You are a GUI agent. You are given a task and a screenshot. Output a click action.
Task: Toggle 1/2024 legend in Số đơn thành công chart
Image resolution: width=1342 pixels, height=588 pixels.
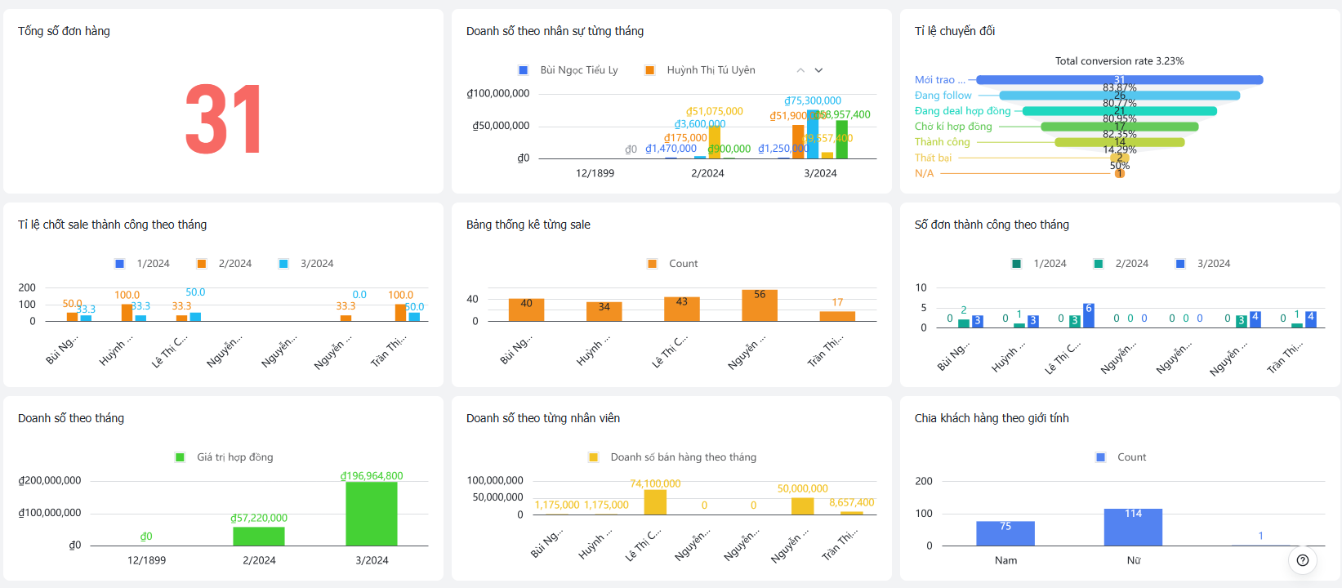tap(1040, 264)
